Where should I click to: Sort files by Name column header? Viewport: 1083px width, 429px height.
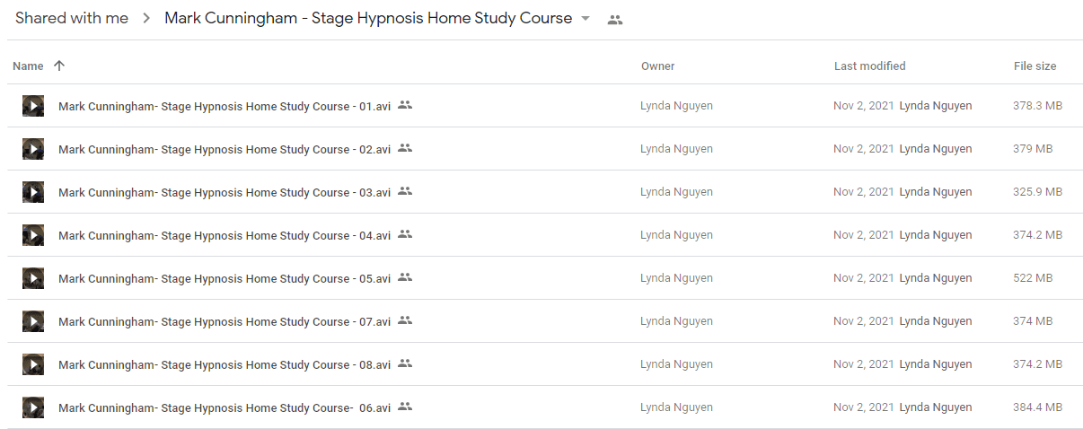point(28,66)
